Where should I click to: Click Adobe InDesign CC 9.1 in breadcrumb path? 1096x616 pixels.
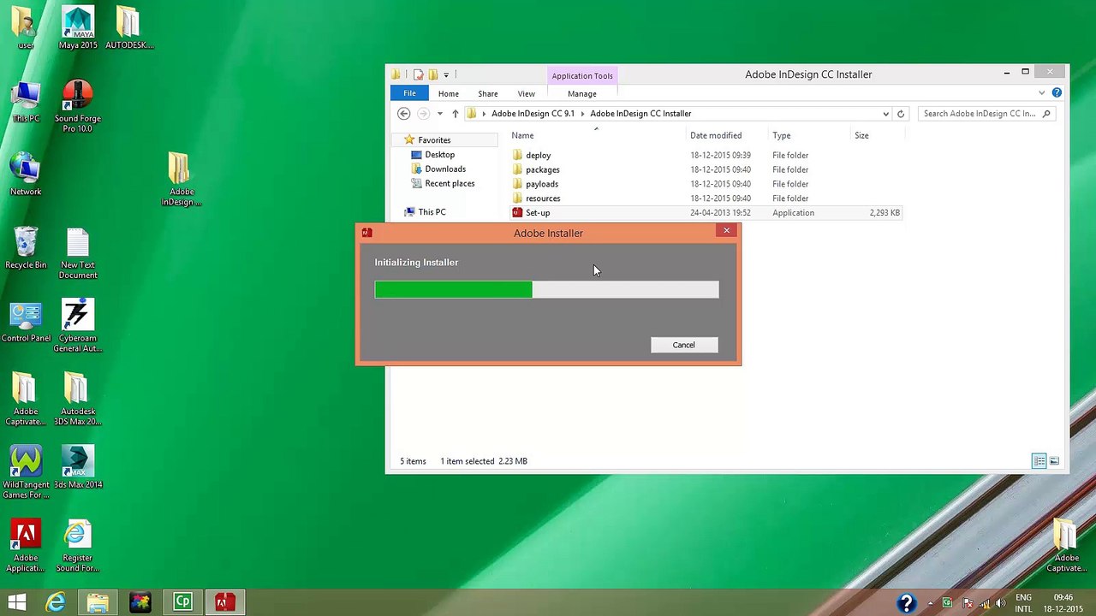pos(533,114)
